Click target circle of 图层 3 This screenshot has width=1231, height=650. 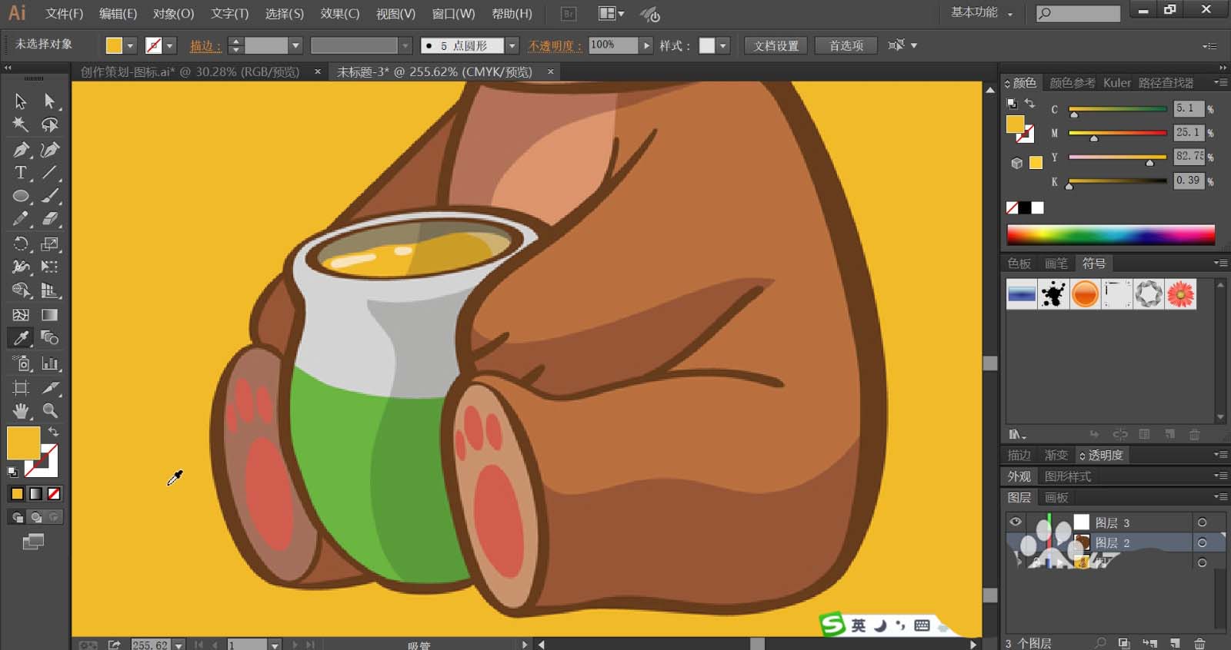pyautogui.click(x=1202, y=522)
